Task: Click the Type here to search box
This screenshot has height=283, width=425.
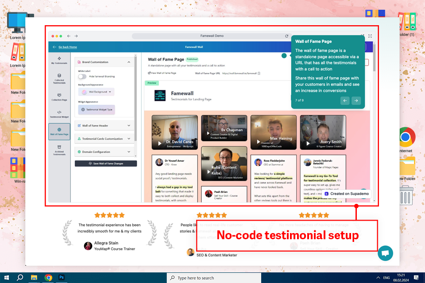Action: click(214, 278)
